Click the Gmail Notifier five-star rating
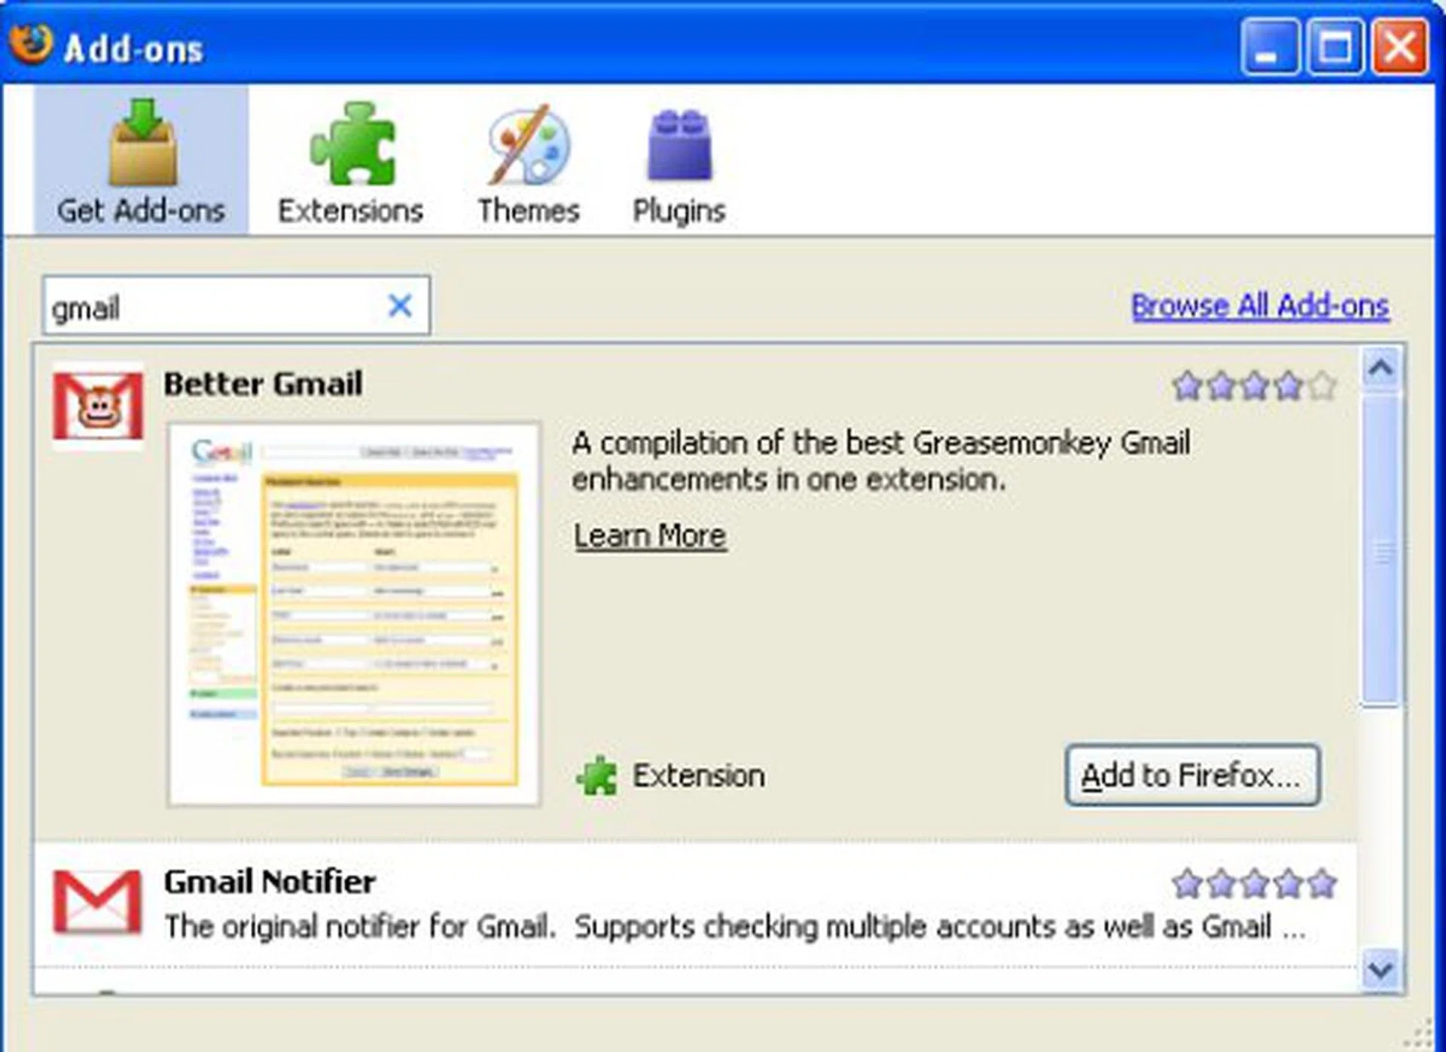 click(x=1254, y=883)
